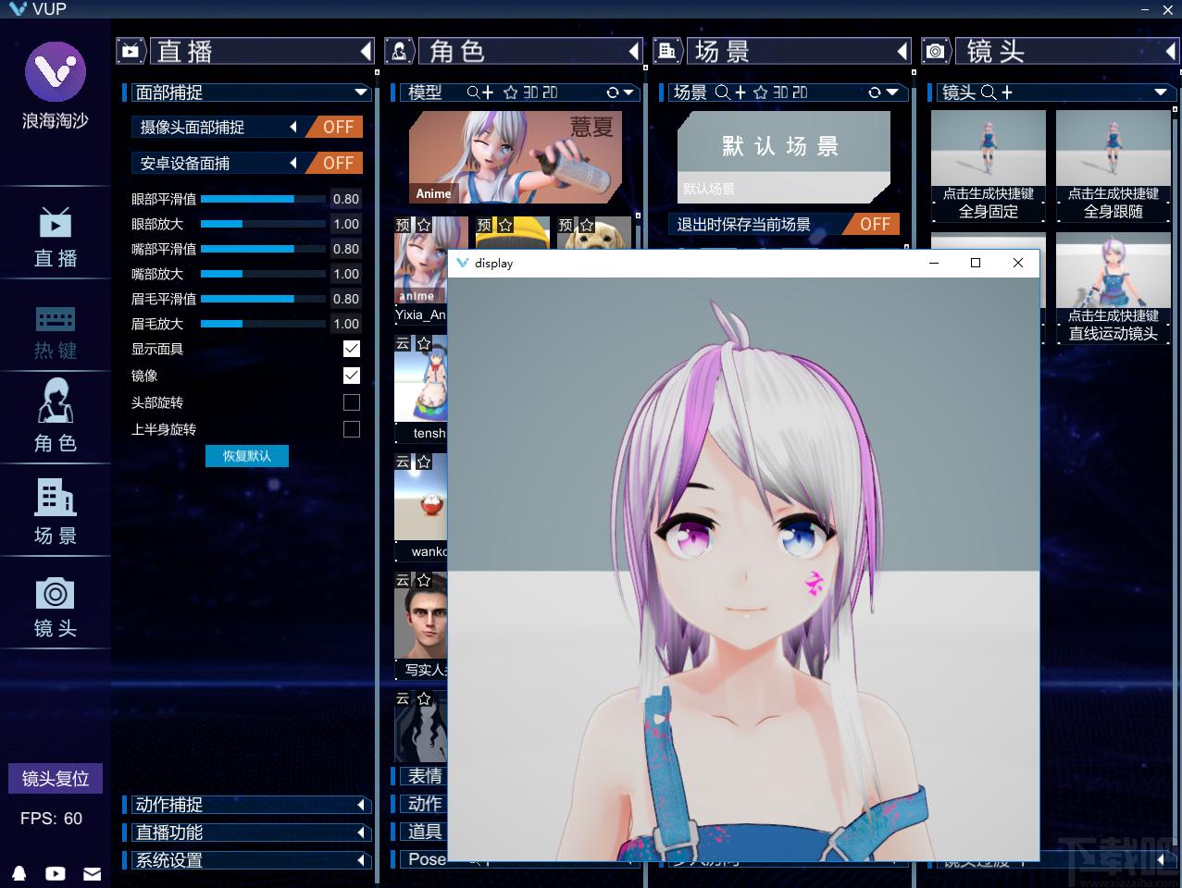The width and height of the screenshot is (1182, 888).
Task: Favorite the tensh model with star
Action: [x=424, y=344]
